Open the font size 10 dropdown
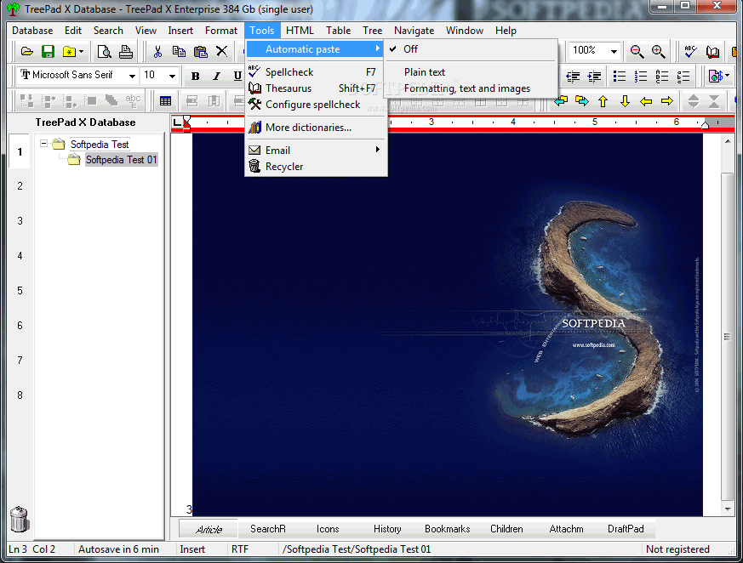Screen dimensions: 743x563 [172, 76]
